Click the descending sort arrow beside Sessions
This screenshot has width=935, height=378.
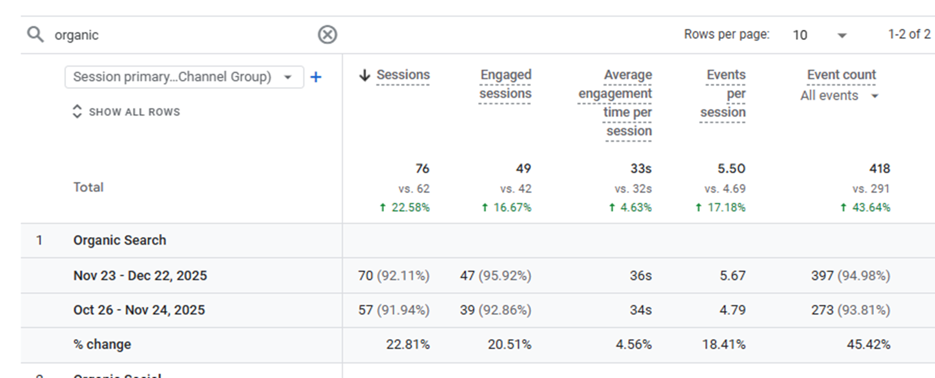tap(365, 75)
